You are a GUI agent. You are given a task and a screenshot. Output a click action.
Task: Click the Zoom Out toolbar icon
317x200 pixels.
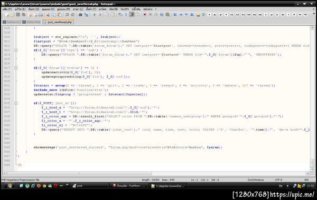tap(100, 15)
